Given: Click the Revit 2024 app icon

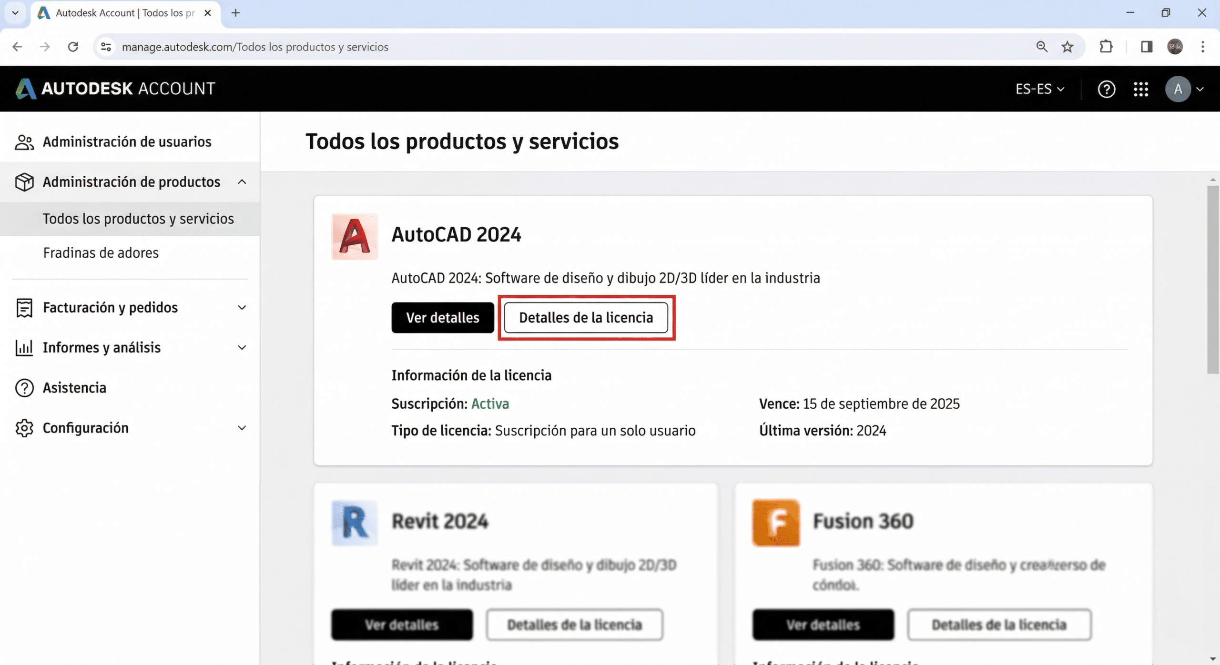Looking at the screenshot, I should [354, 523].
